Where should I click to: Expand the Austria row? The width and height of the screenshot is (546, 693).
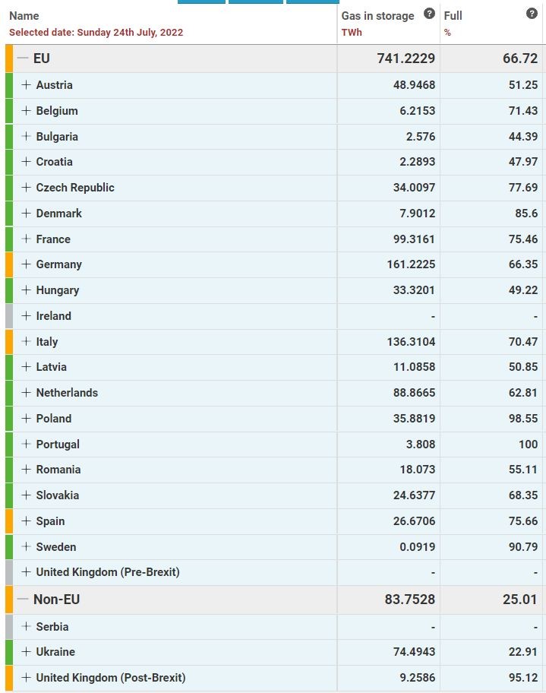click(26, 84)
